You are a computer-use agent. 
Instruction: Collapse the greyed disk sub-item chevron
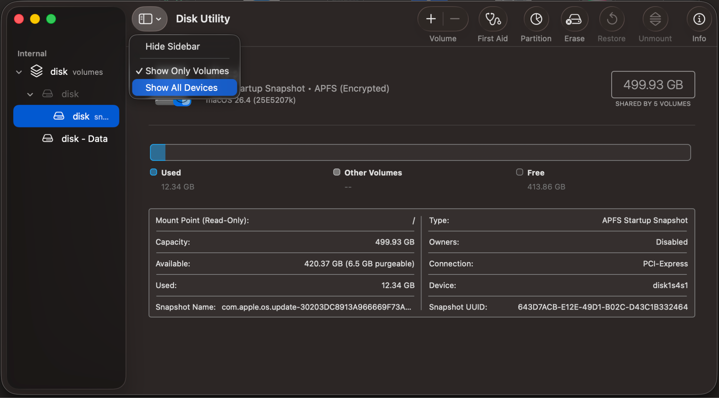[x=30, y=94]
